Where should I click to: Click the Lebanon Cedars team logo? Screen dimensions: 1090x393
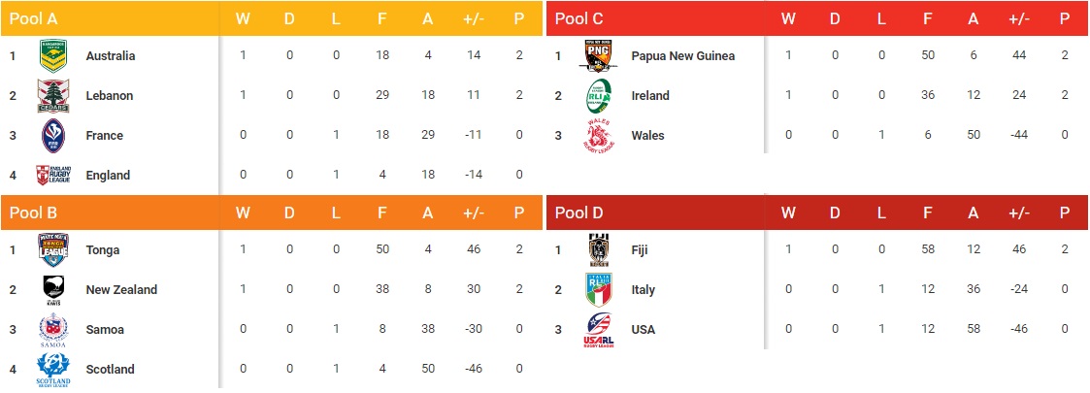(x=52, y=96)
